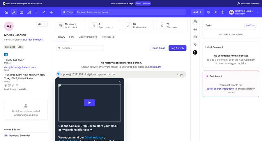Click the Last contact summary card

pos(70,26)
